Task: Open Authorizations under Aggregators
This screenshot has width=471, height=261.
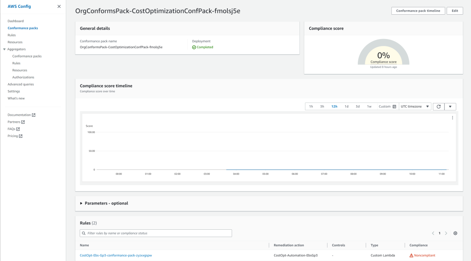Action: click(23, 77)
